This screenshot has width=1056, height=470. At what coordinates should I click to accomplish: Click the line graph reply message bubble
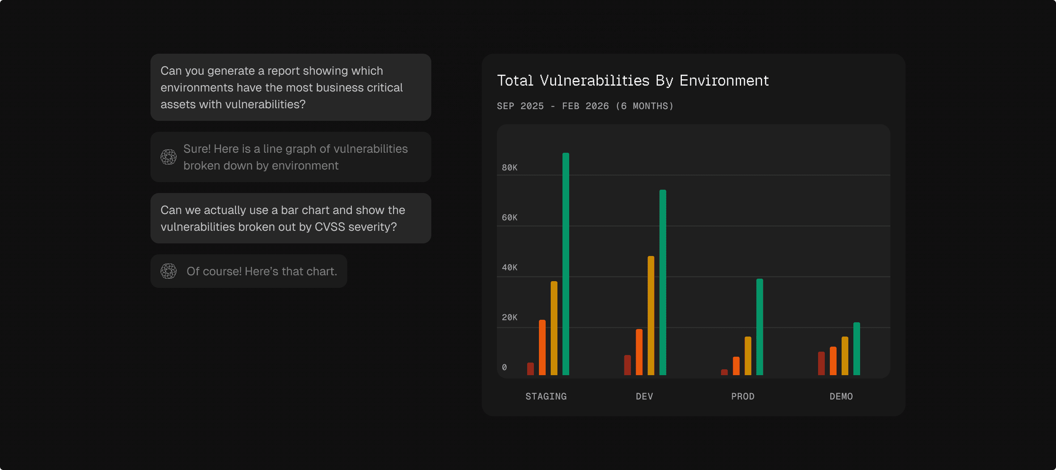click(295, 157)
